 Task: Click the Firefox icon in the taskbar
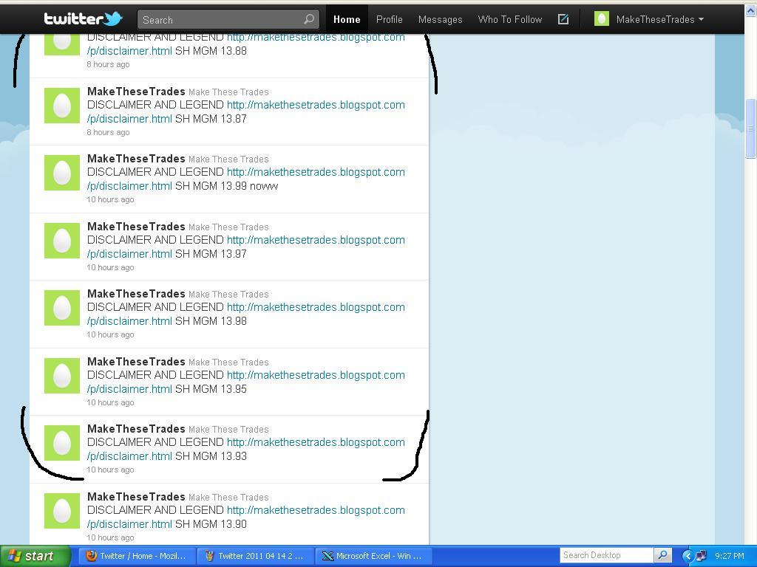coord(91,556)
